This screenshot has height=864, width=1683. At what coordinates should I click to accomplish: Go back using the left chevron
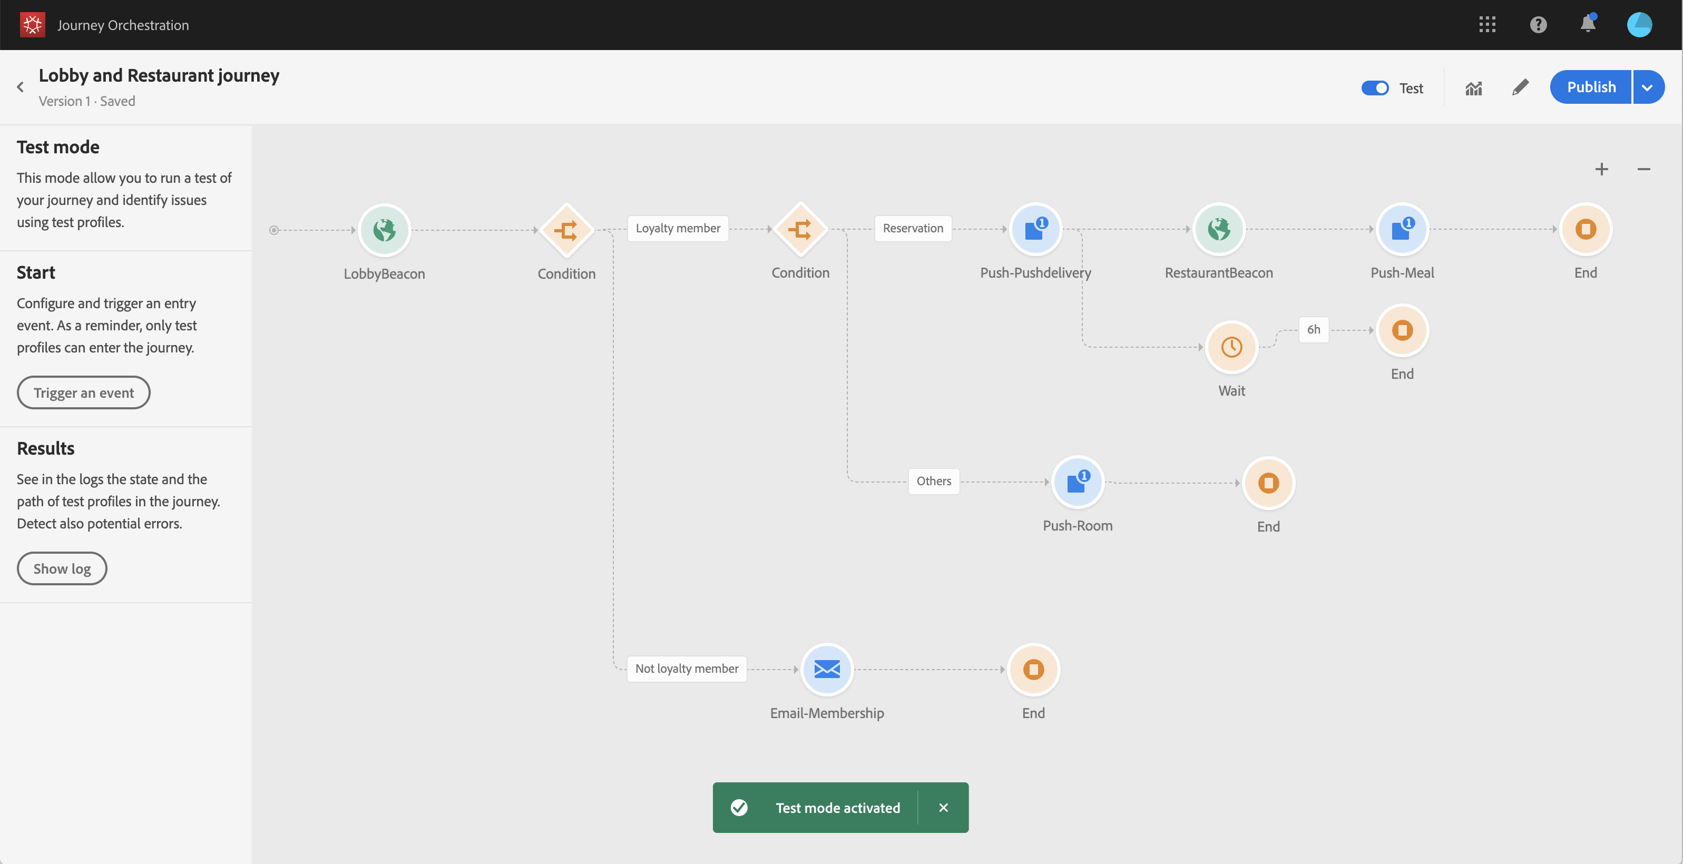coord(20,87)
